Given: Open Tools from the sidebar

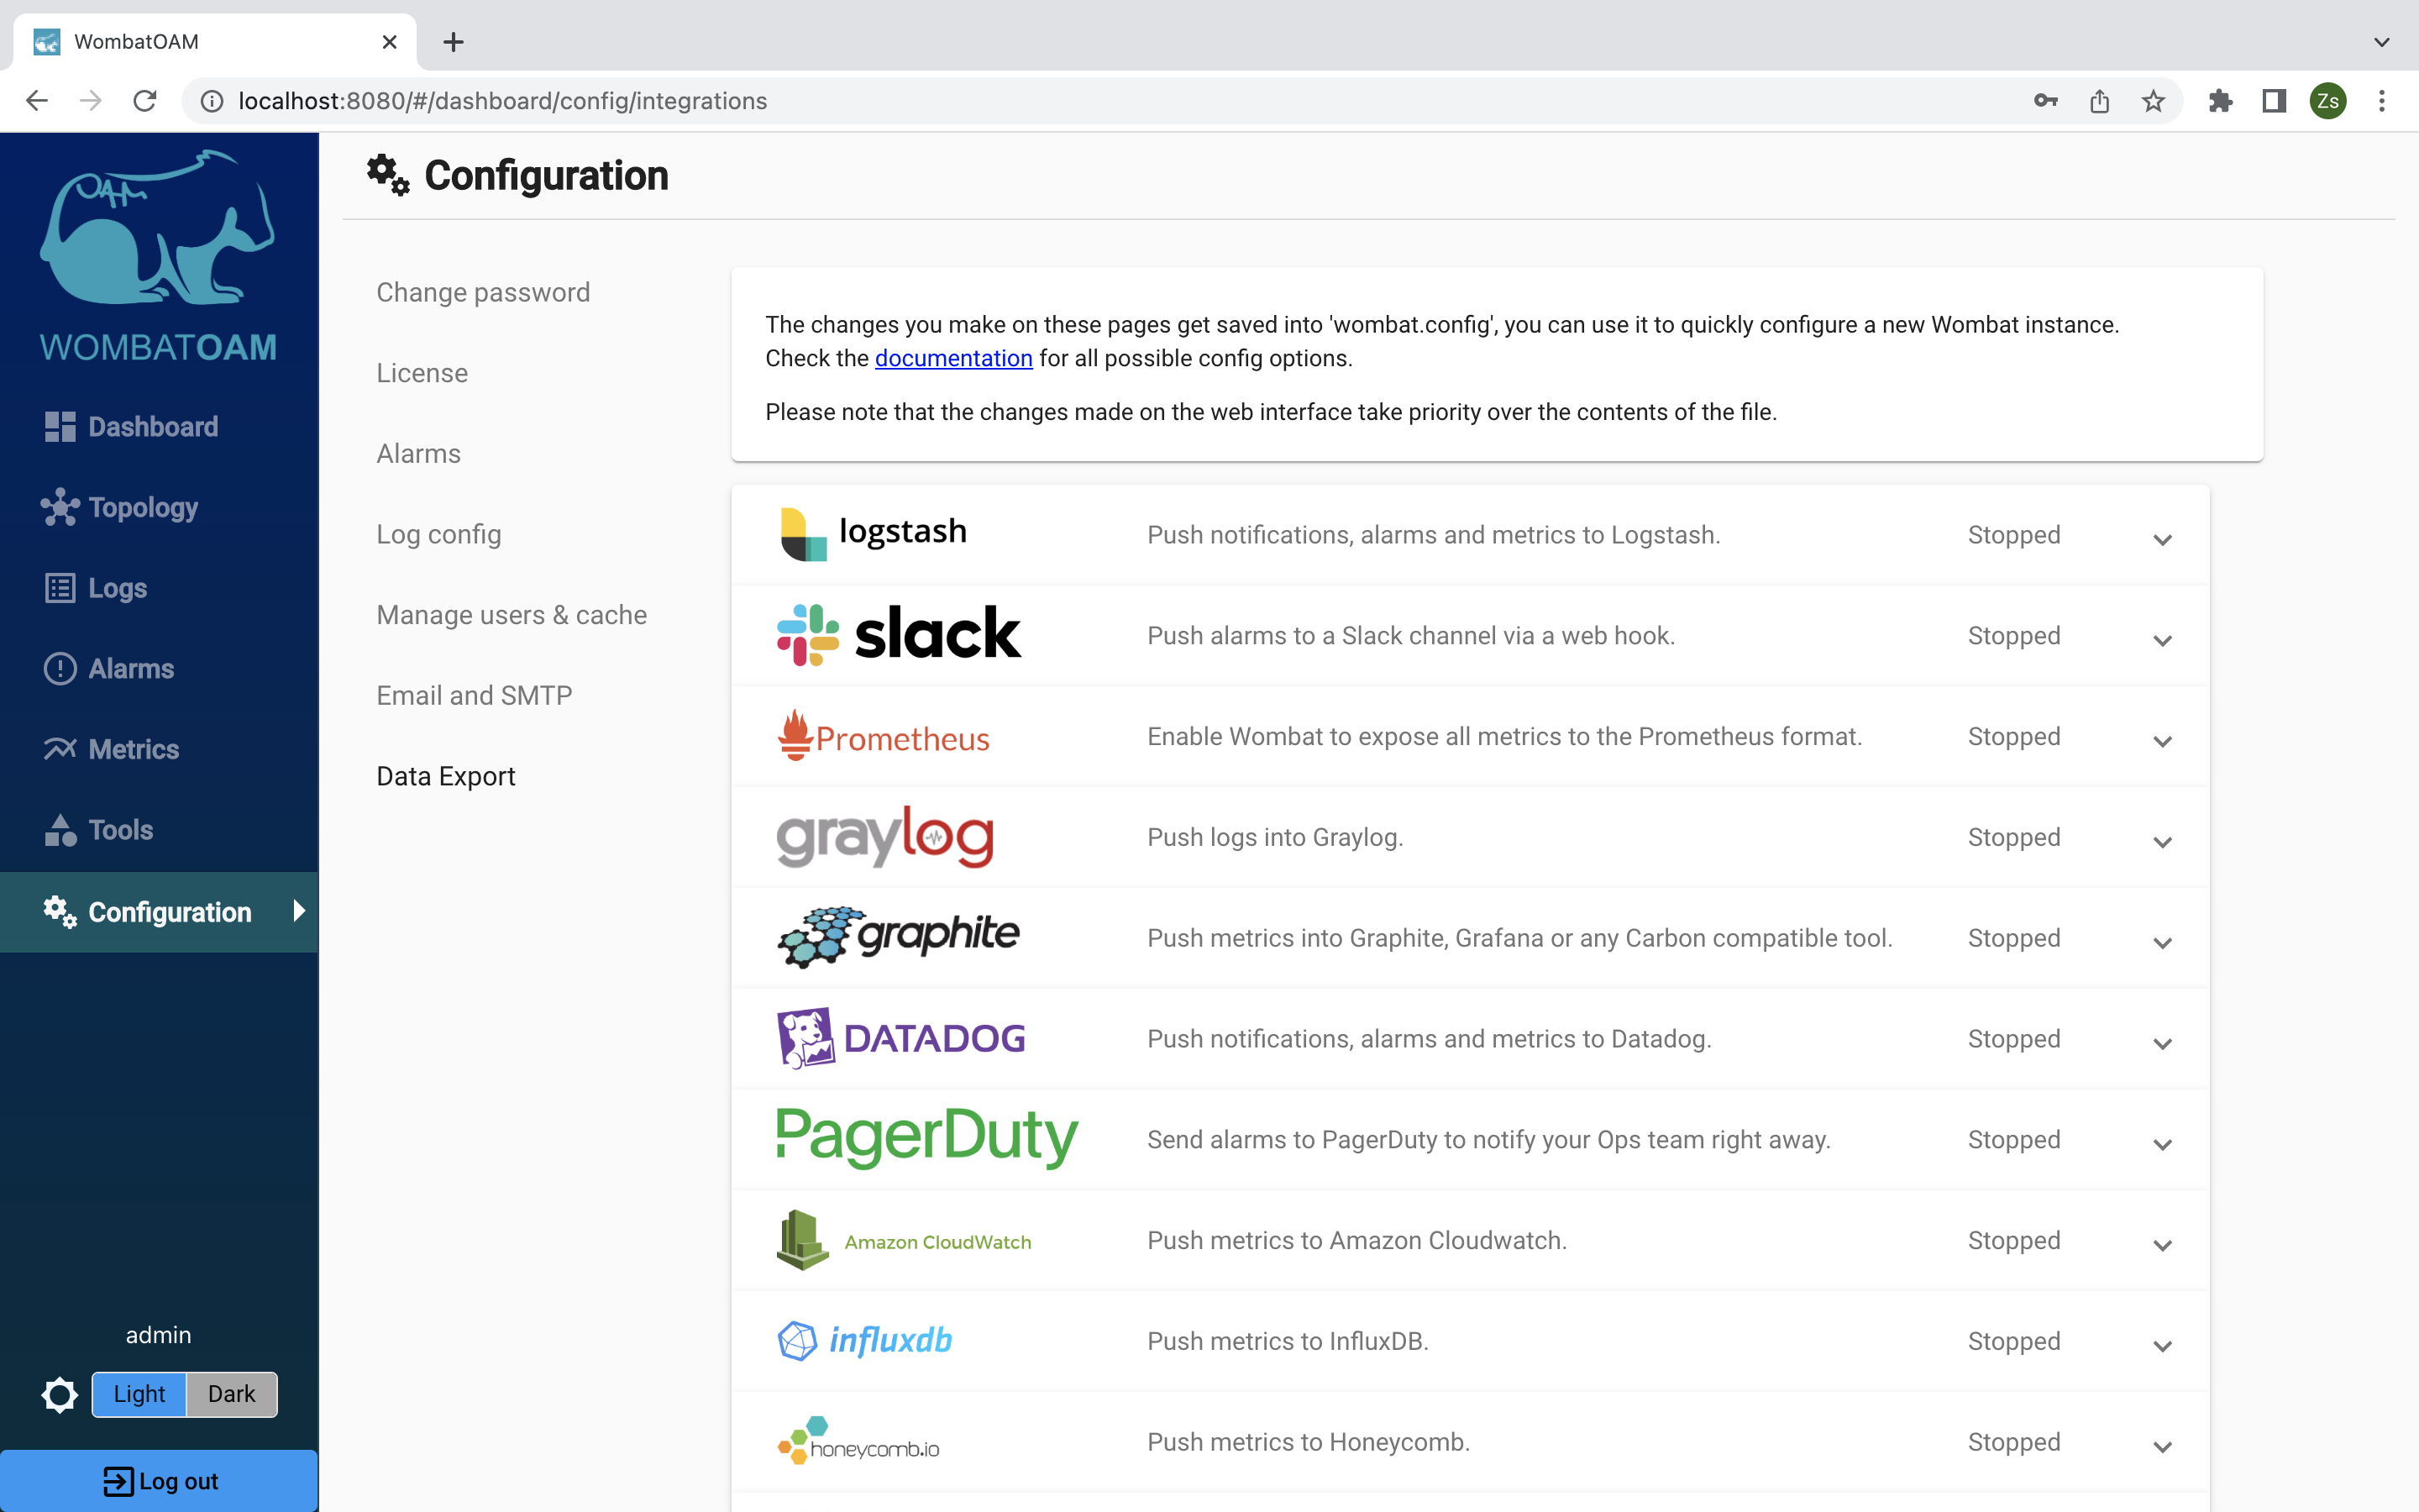Looking at the screenshot, I should coord(98,830).
